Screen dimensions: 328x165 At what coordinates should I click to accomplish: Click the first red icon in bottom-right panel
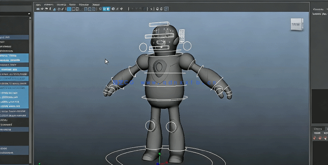pyautogui.click(x=315, y=138)
